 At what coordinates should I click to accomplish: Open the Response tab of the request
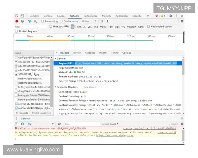pyautogui.click(x=90, y=53)
